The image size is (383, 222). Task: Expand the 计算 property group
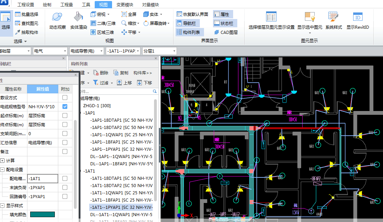click(2, 161)
